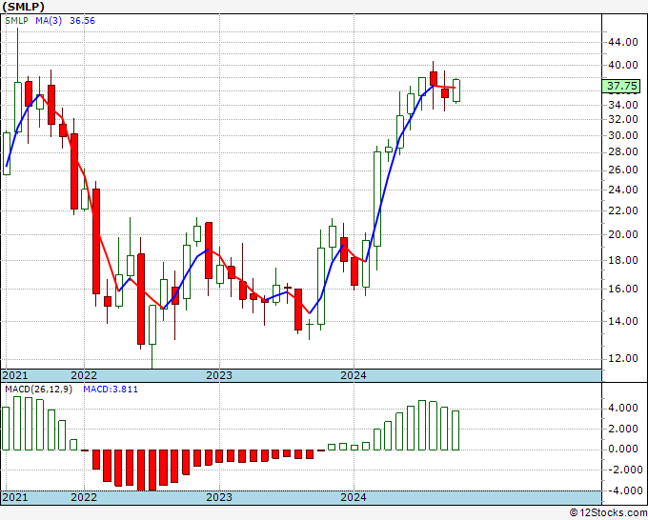Click the 2.000 MACD axis label
This screenshot has width=648, height=520.
point(623,429)
